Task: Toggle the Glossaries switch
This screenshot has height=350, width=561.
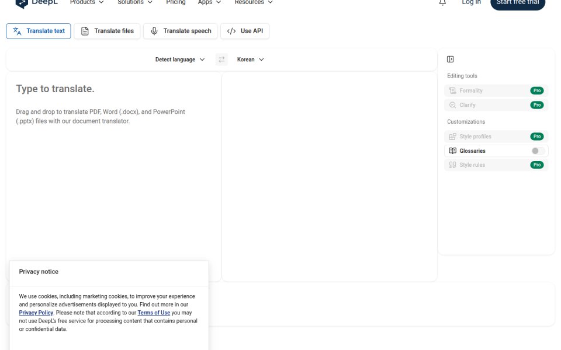Action: pyautogui.click(x=538, y=150)
